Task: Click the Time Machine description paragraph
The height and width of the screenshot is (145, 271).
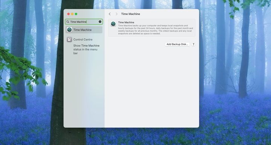Action: tap(155, 30)
